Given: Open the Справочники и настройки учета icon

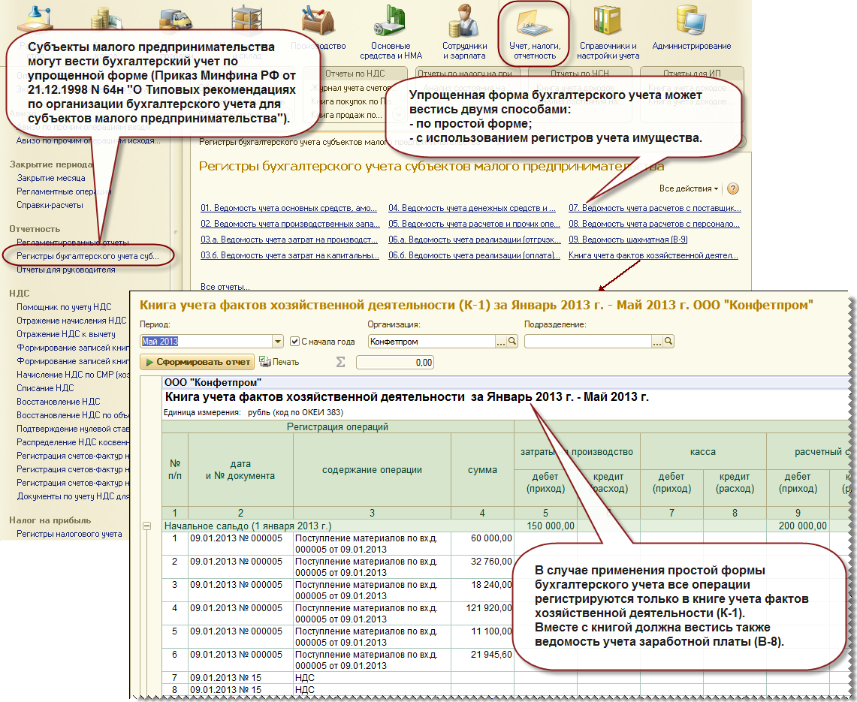Looking at the screenshot, I should pyautogui.click(x=608, y=21).
